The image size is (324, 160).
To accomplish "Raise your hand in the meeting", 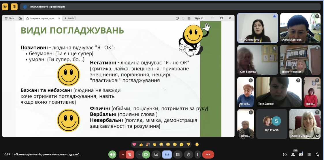I will [188, 155].
